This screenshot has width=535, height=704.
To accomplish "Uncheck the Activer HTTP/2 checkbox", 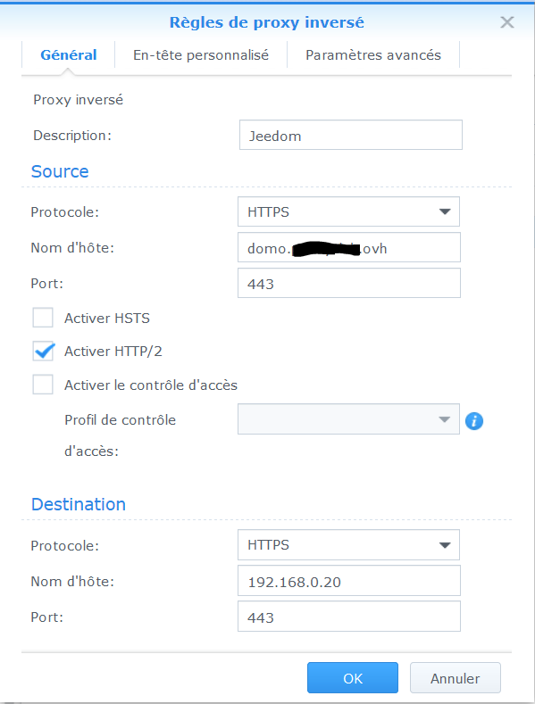I will point(43,351).
